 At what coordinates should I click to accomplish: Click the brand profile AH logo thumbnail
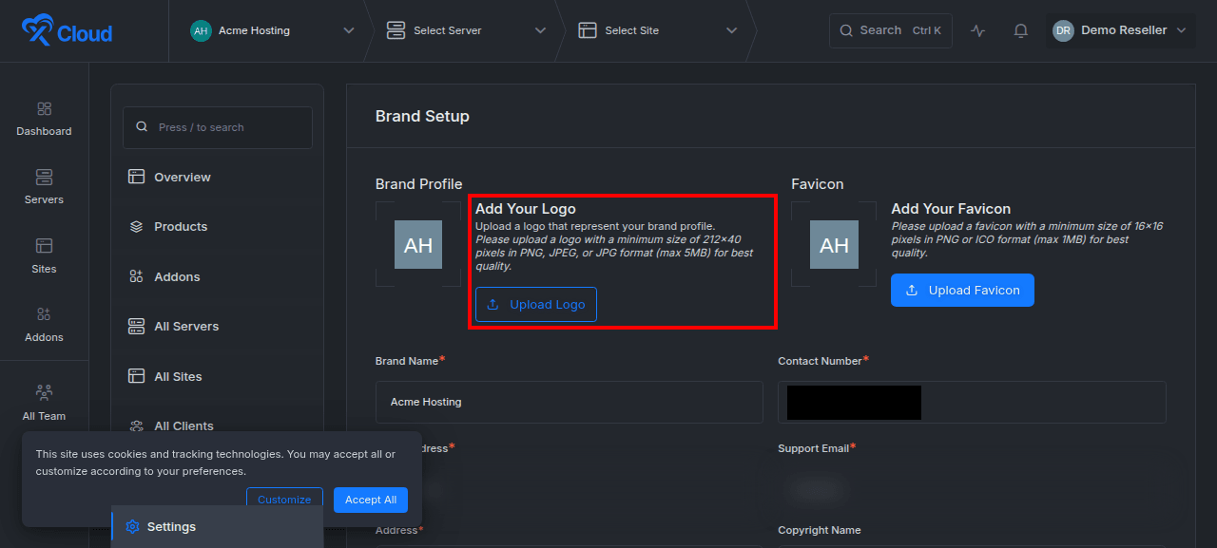[418, 245]
